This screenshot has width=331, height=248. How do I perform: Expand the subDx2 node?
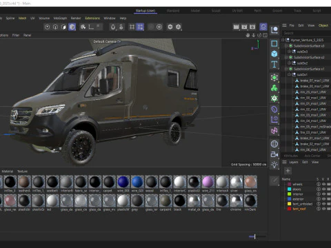[x=290, y=63]
